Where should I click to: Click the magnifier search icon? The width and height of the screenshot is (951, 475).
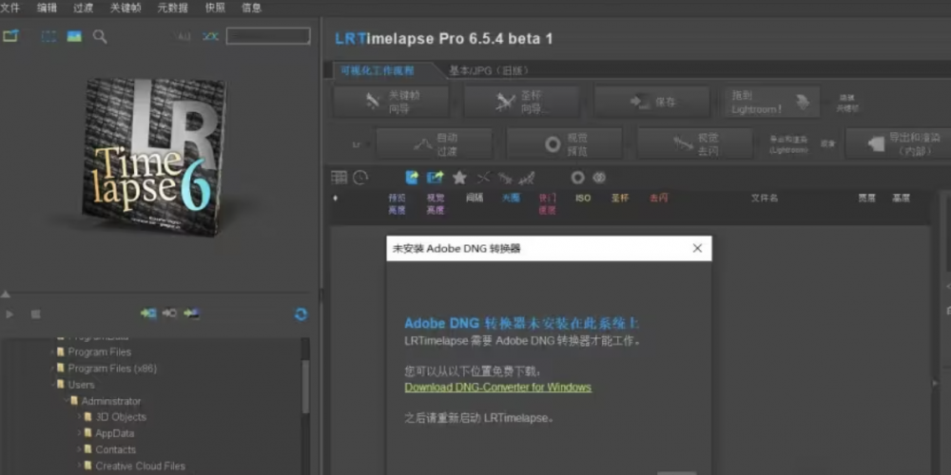coord(100,36)
